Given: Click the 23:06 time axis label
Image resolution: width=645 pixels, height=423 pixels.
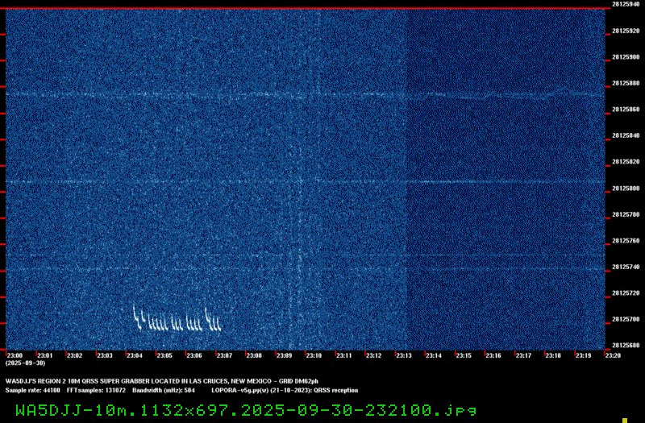Looking at the screenshot, I should point(194,355).
